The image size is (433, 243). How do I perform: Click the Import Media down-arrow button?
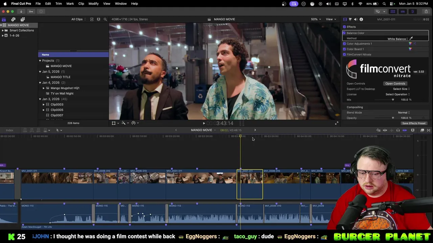coord(21,11)
